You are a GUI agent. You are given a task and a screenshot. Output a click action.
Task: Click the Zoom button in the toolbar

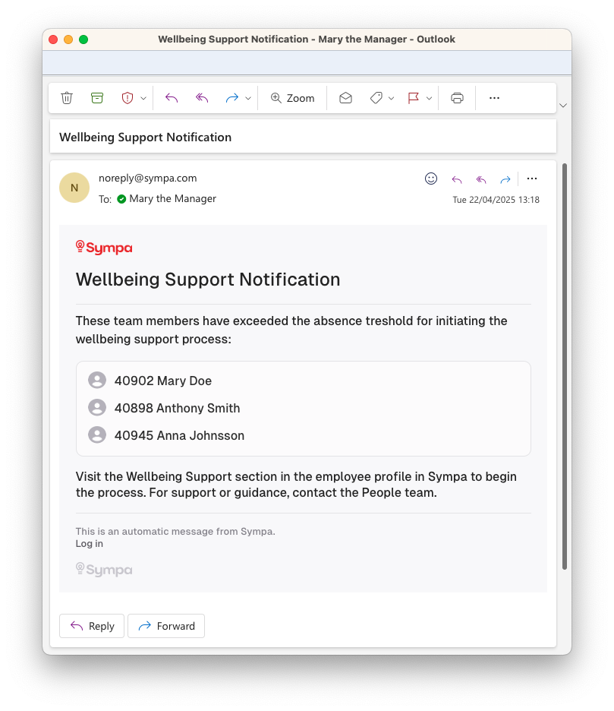tap(292, 98)
